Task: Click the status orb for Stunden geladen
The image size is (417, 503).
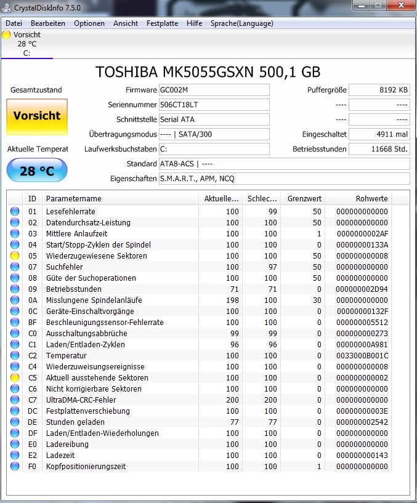Action: 15,422
